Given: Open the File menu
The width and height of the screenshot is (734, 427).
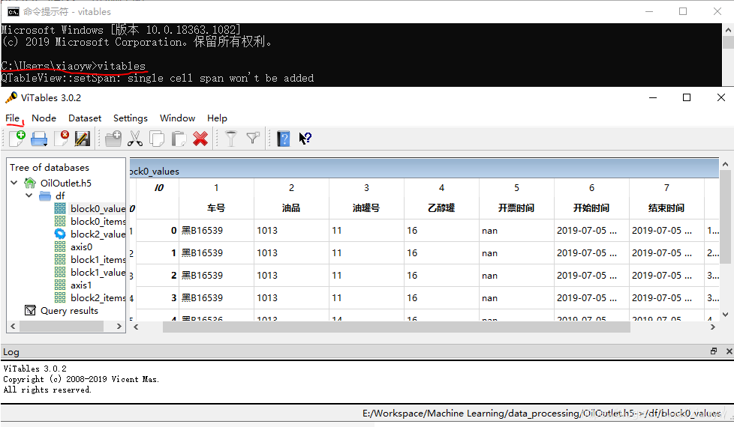Looking at the screenshot, I should point(13,118).
